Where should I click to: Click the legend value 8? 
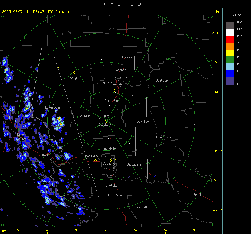pyautogui.click(x=237, y=70)
